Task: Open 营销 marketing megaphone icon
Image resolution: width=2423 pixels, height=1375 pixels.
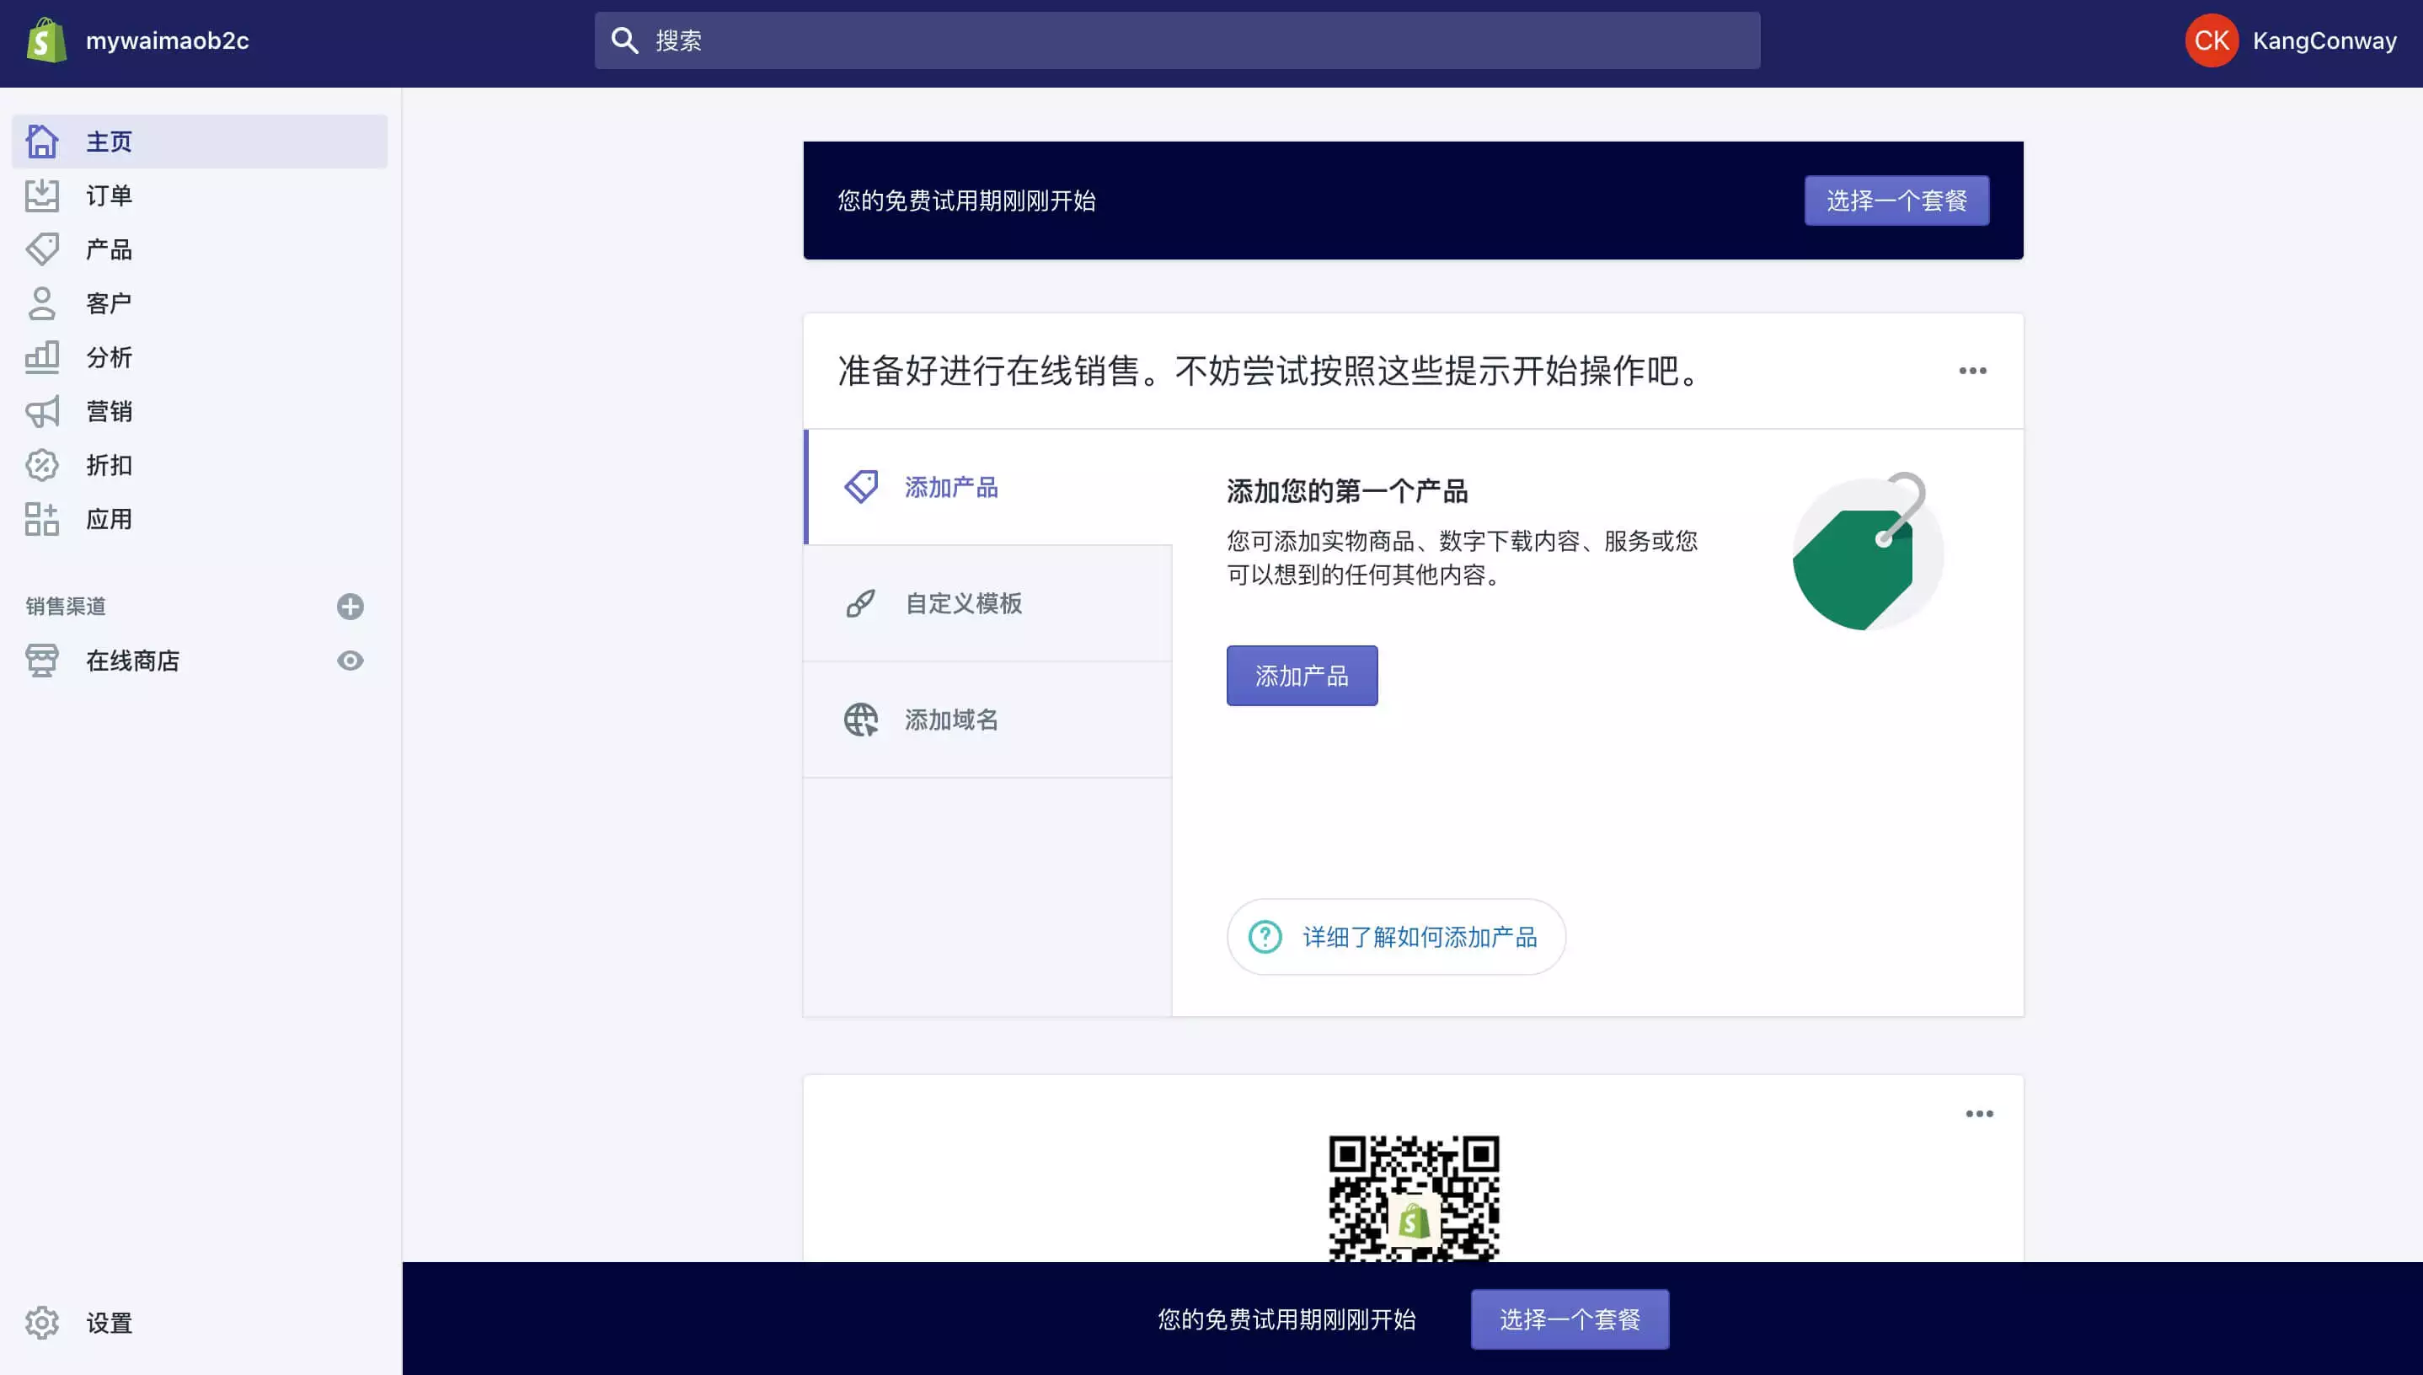Action: 41,411
